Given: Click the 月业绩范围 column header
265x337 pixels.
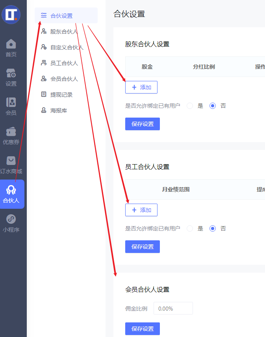Looking at the screenshot, I should coord(176,189).
